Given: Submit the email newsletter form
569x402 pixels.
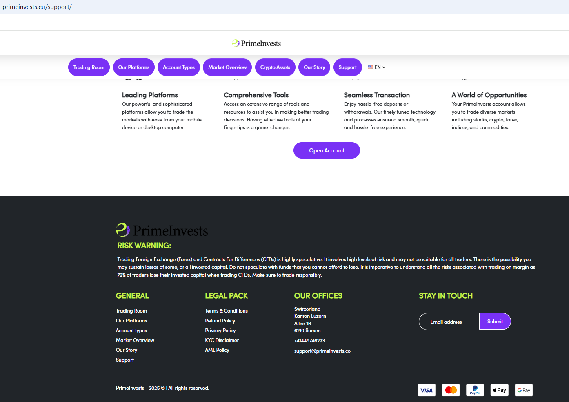Looking at the screenshot, I should [x=495, y=322].
